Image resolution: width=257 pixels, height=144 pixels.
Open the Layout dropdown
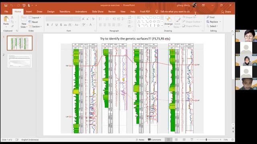tap(35, 18)
